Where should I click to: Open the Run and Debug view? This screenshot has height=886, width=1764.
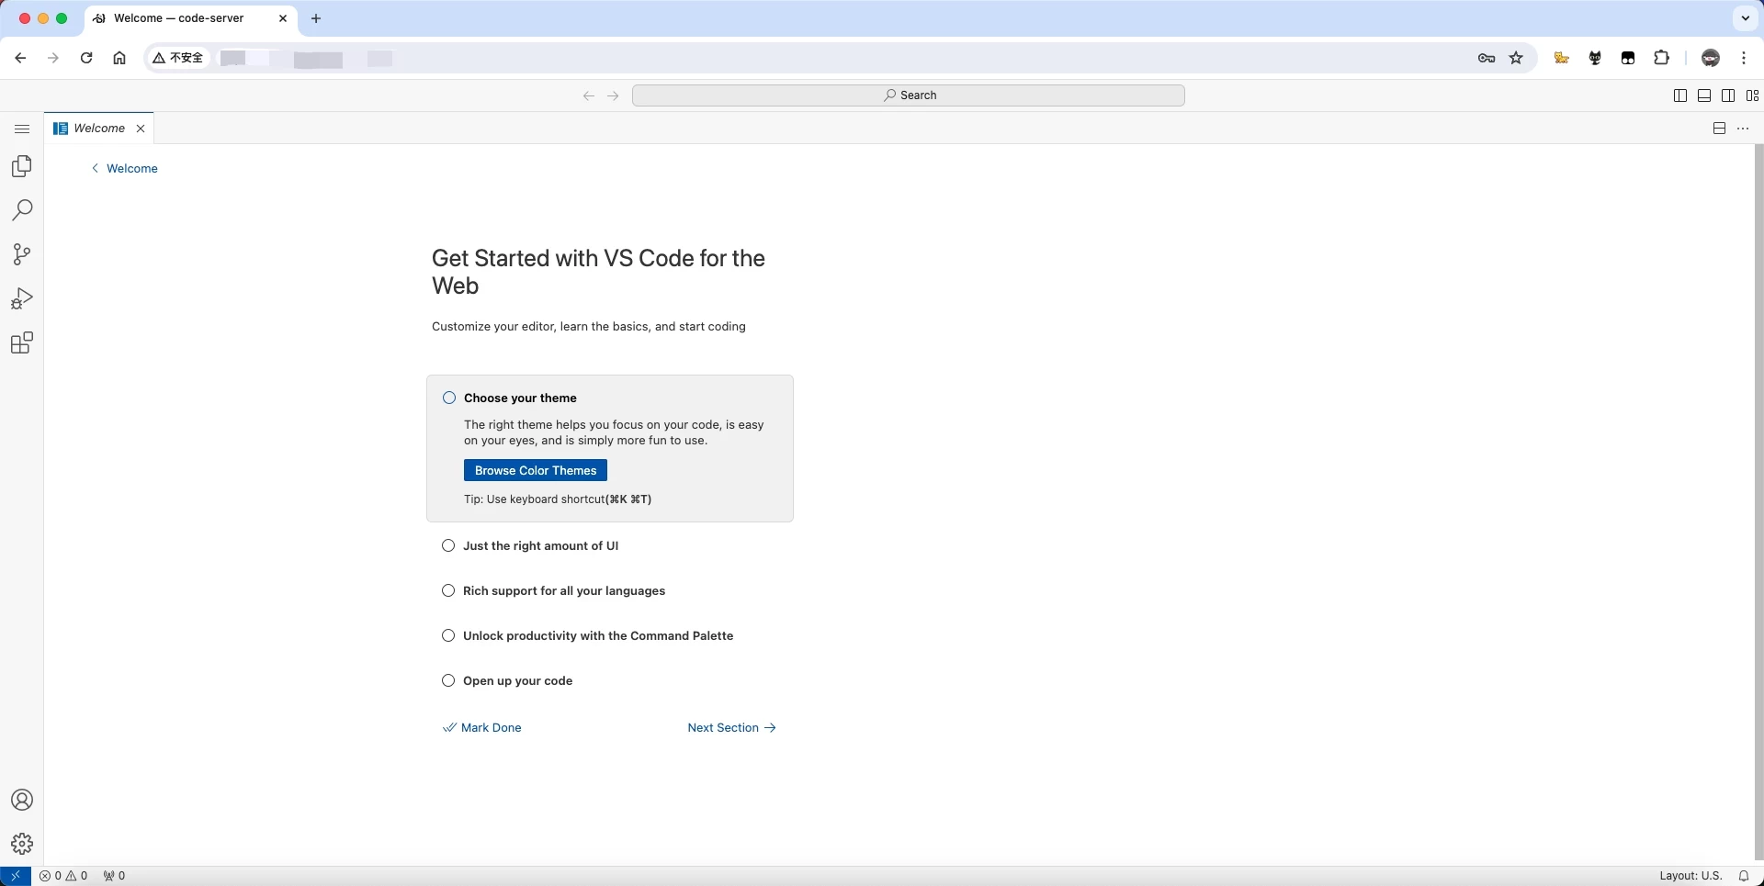22,298
